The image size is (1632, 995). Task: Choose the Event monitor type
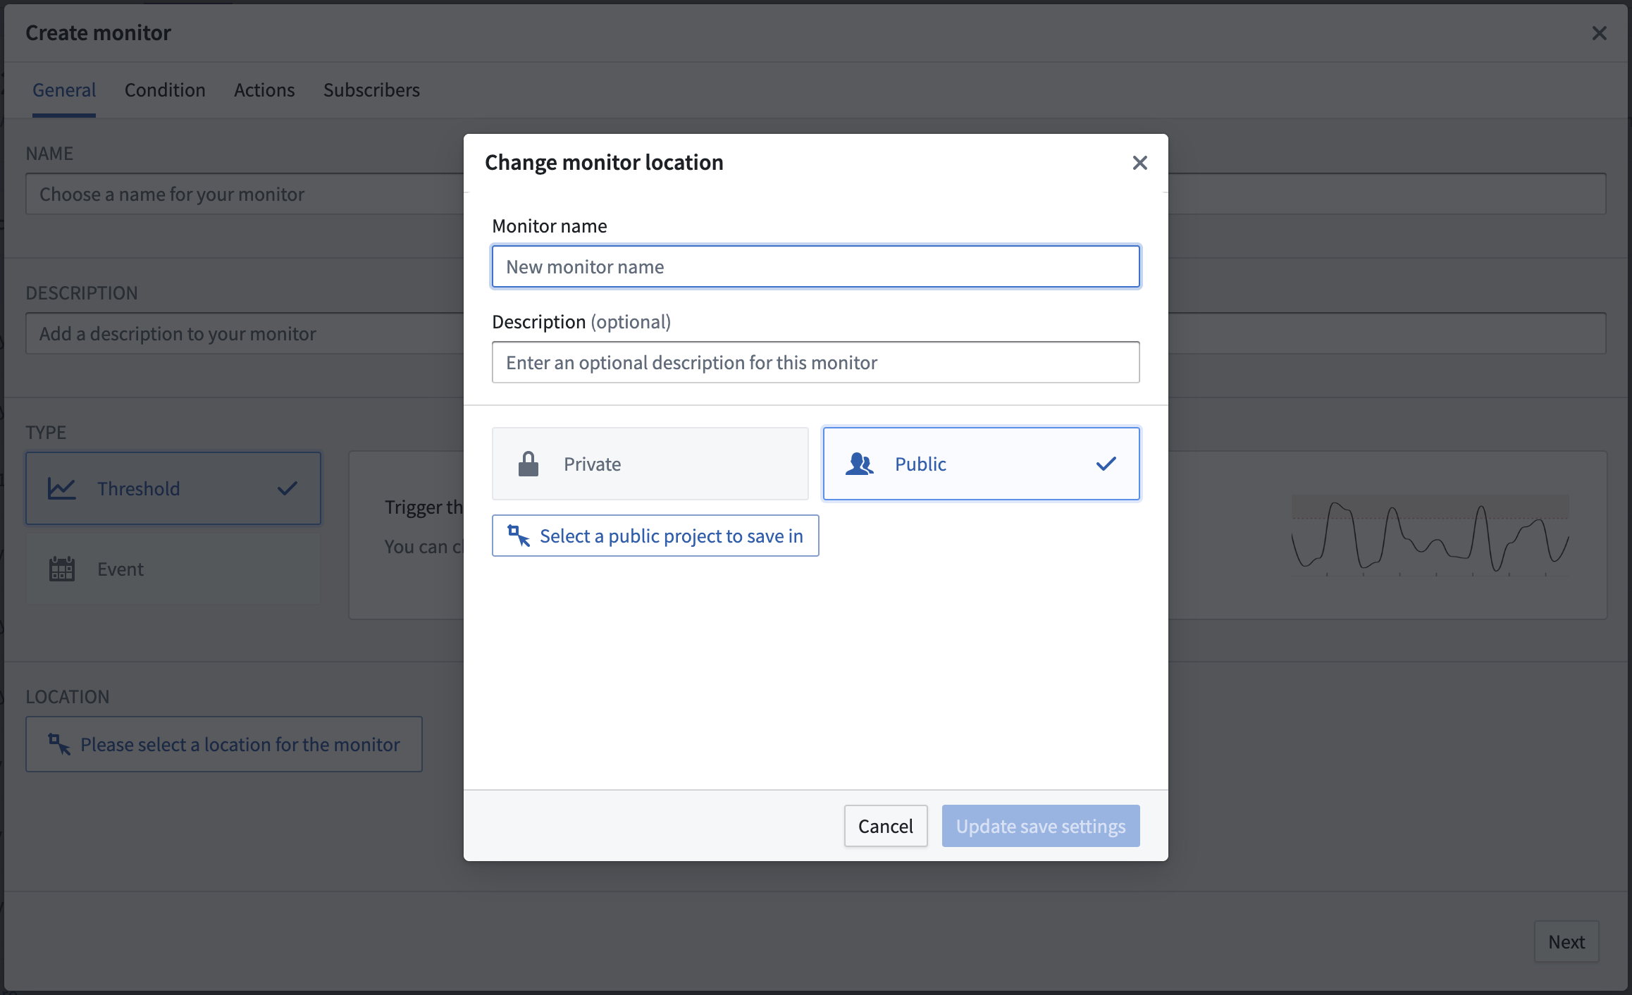pyautogui.click(x=173, y=569)
